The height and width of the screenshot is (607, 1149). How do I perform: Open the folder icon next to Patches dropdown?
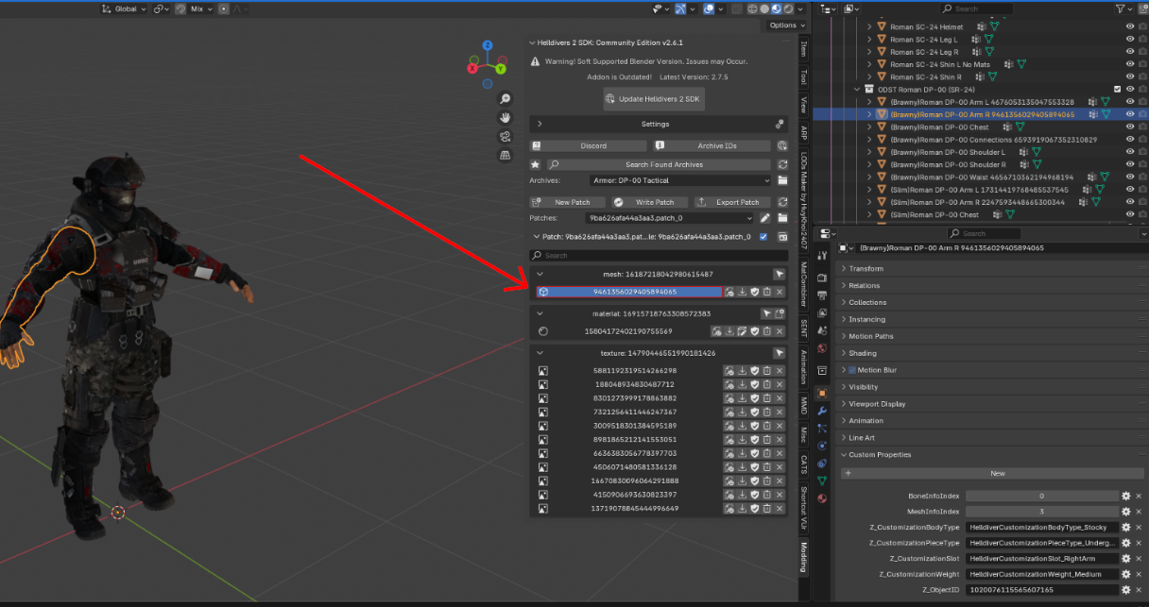(782, 218)
